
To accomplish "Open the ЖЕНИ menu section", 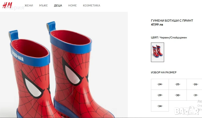I will pos(29,6).
